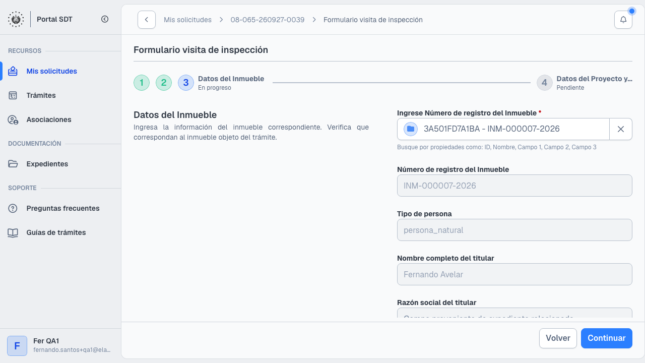Open Trámites in the sidebar
Viewport: 645px width, 363px height.
[60, 95]
